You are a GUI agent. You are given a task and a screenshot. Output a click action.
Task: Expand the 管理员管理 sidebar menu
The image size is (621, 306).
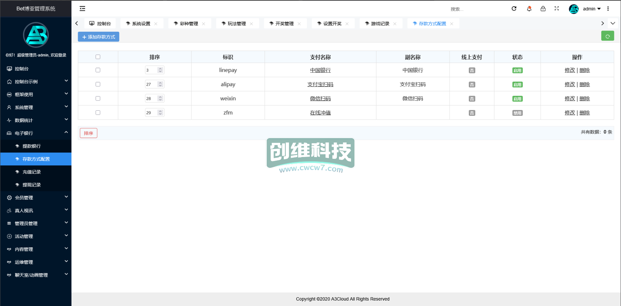pos(36,223)
